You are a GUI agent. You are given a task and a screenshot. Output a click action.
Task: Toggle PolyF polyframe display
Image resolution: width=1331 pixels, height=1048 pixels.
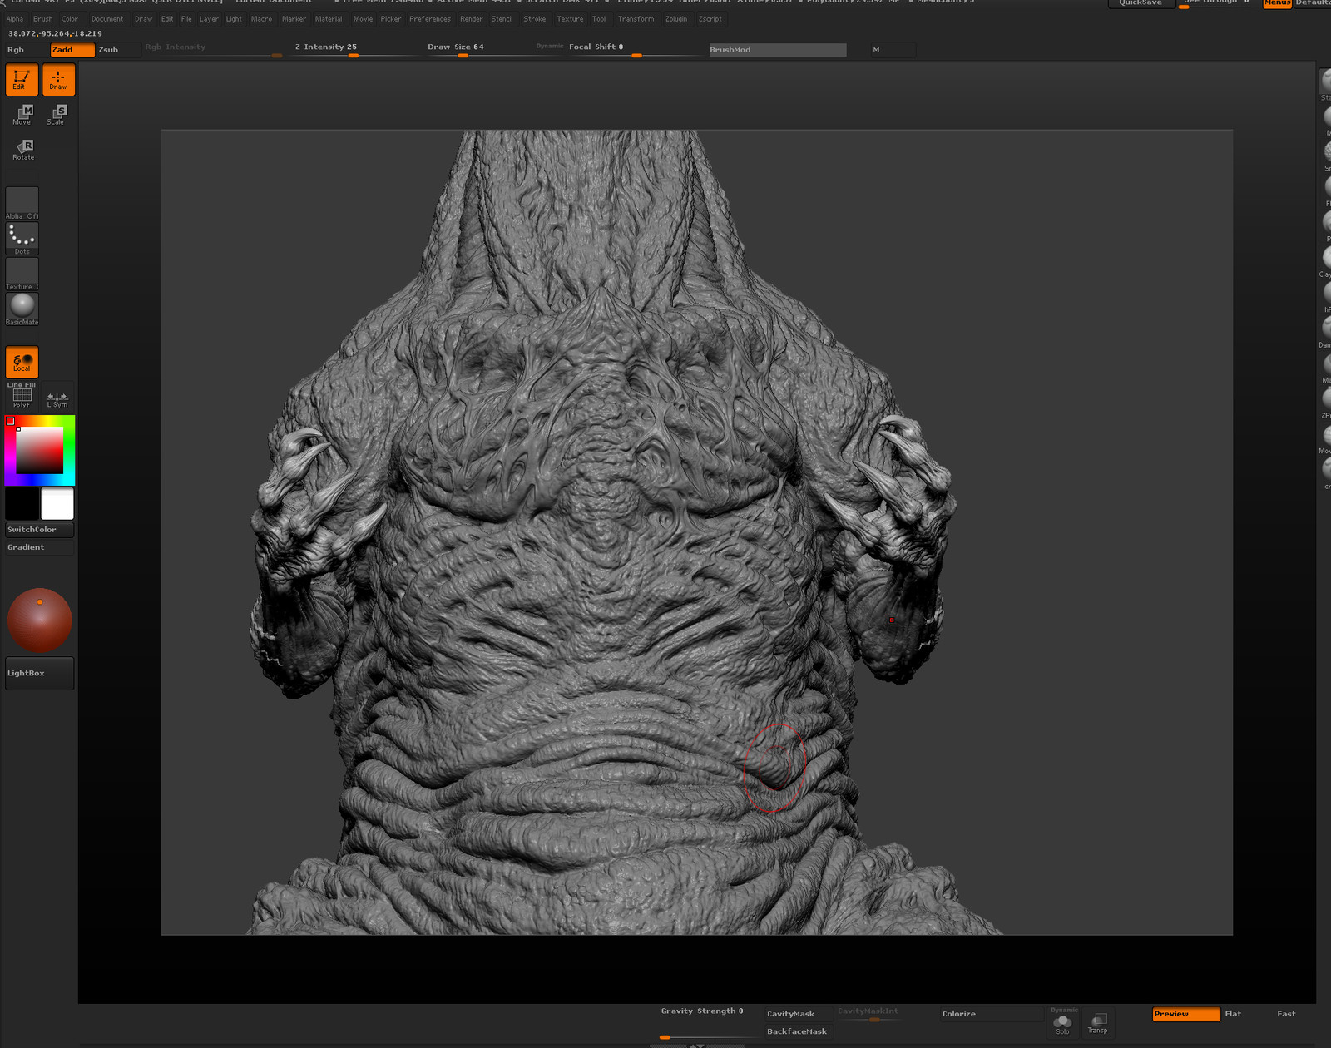[22, 398]
